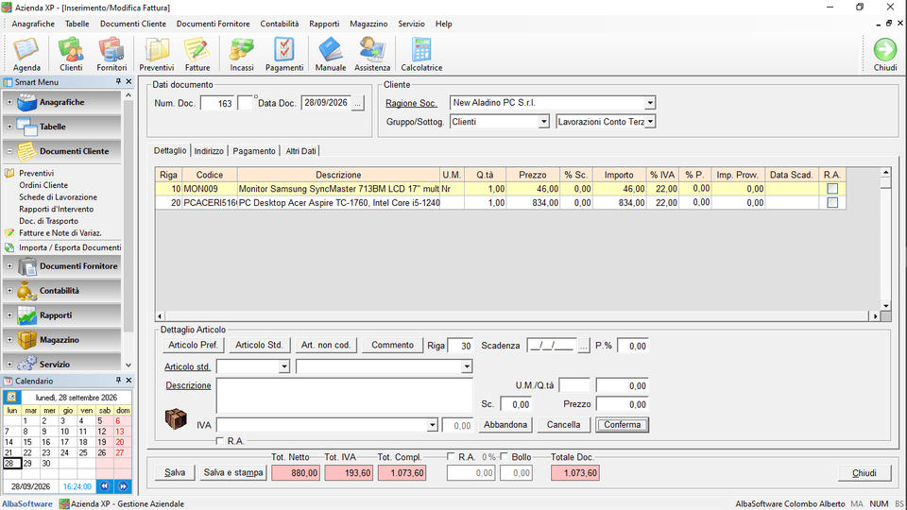Open the Pagamenti checklist icon
The width and height of the screenshot is (907, 510).
[284, 55]
